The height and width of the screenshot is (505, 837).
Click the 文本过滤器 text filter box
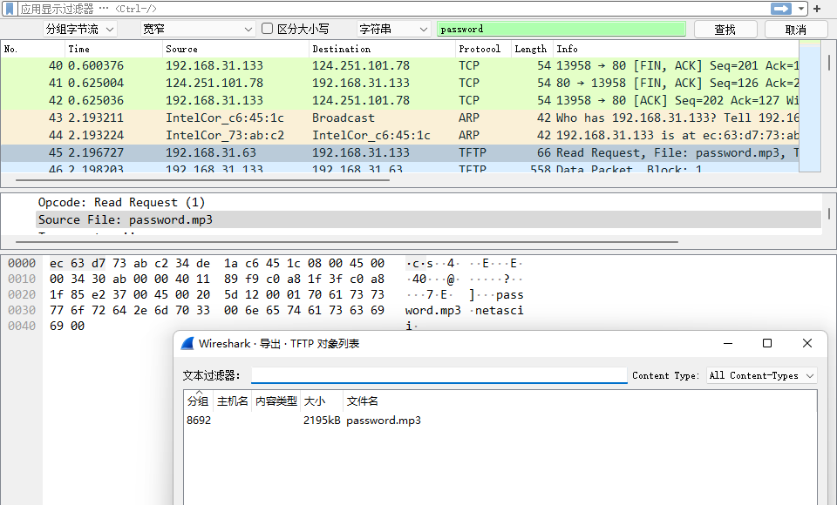point(436,375)
